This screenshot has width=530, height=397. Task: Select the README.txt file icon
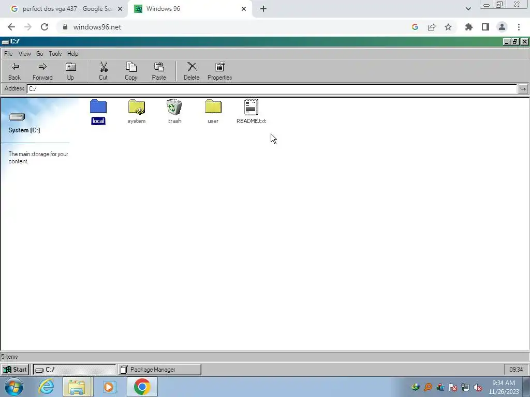tap(251, 112)
